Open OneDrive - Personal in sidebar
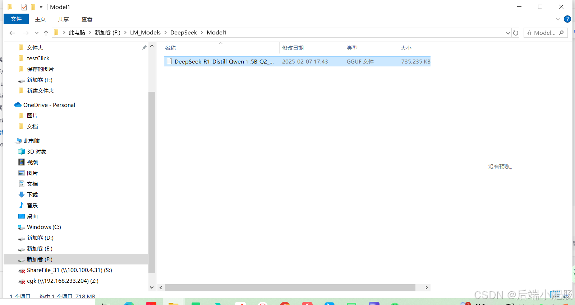Image resolution: width=575 pixels, height=305 pixels. 49,105
